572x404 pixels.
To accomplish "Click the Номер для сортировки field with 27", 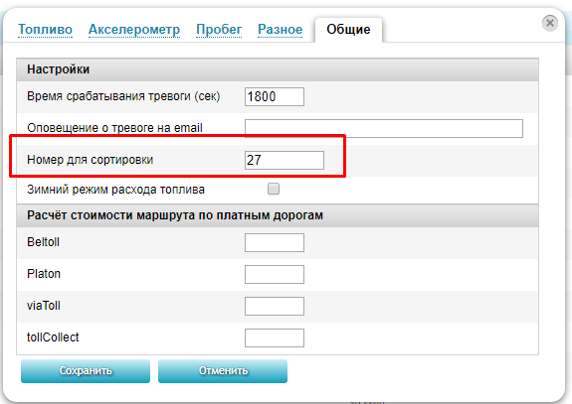I will 285,160.
